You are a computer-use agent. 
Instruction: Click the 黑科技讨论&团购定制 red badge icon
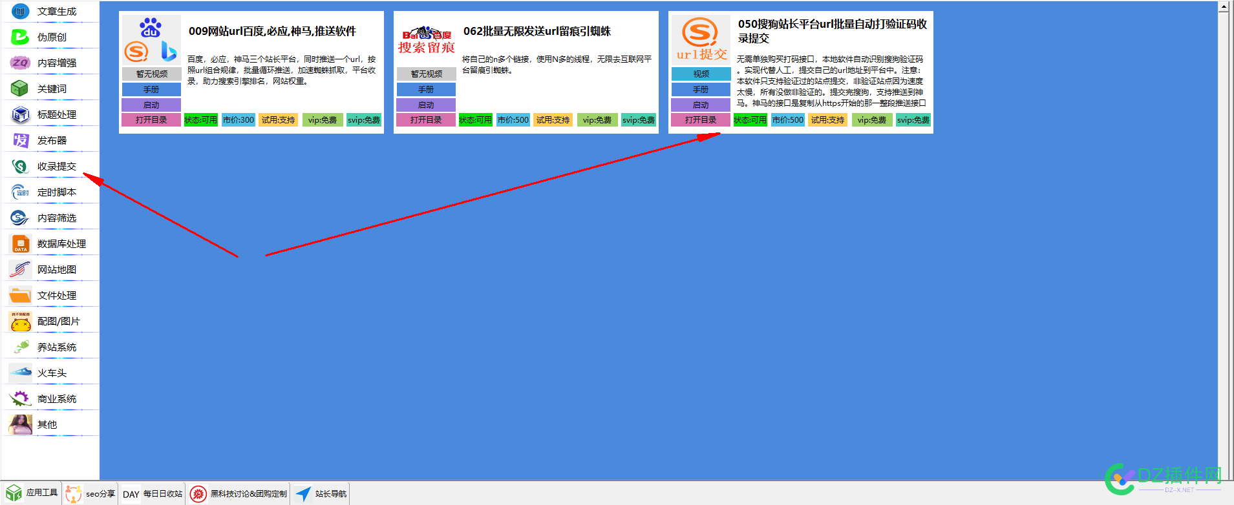point(198,494)
